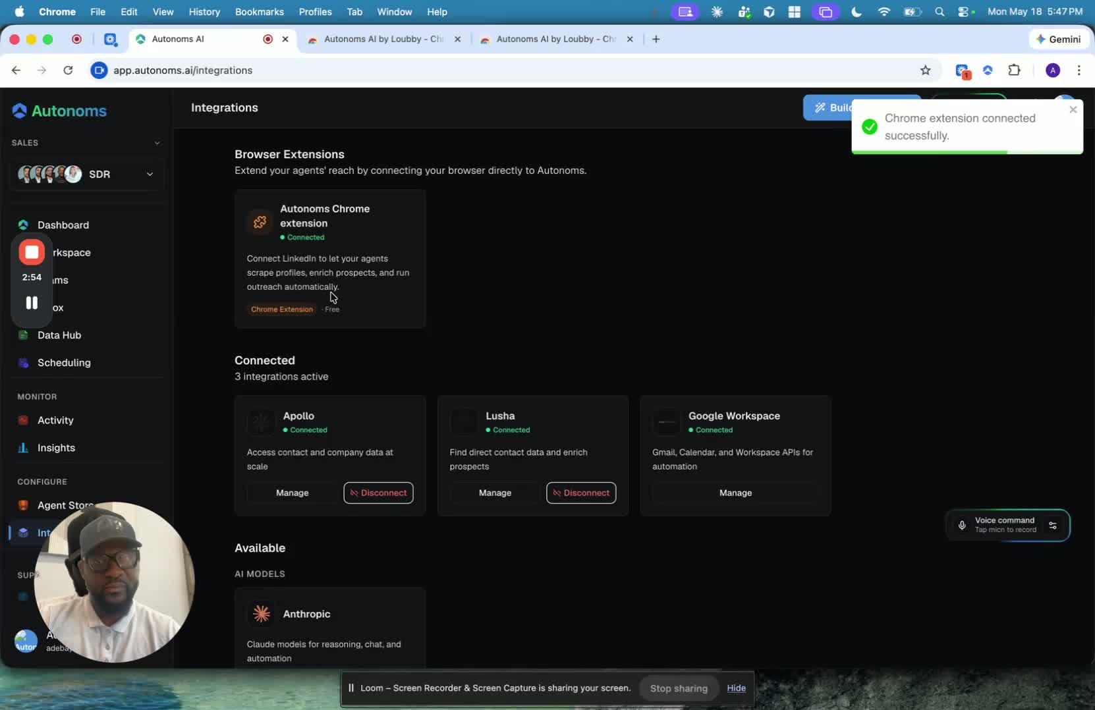Click the blue Autonoms extension toolbar icon
Screen dimensions: 1095x710
(988, 70)
